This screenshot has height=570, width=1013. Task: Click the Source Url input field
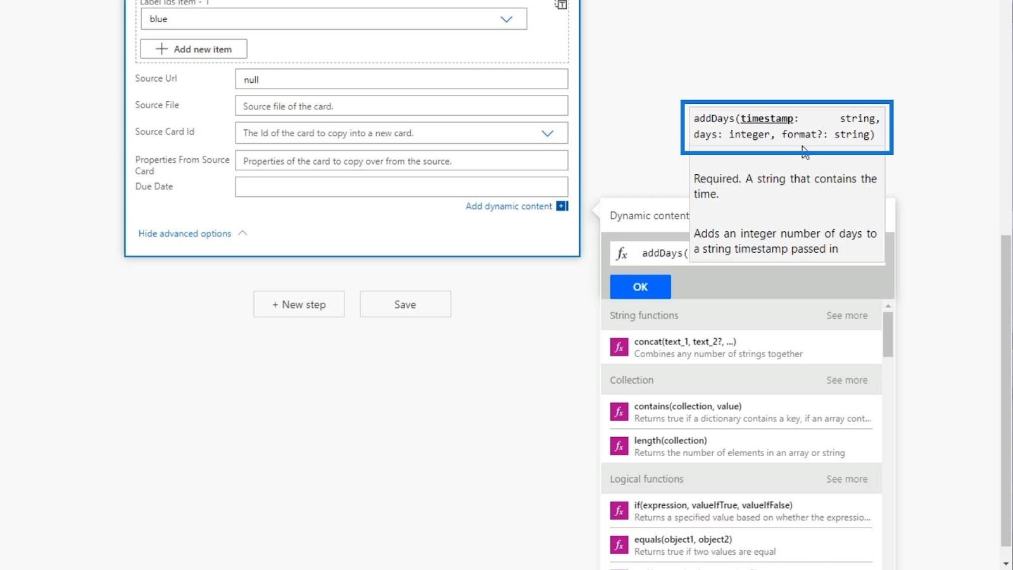401,79
